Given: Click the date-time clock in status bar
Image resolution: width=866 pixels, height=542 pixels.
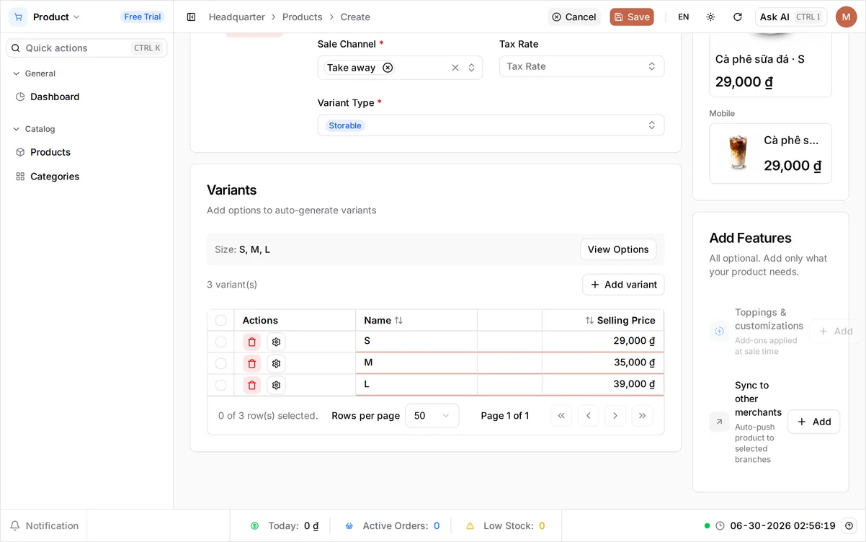Looking at the screenshot, I should pos(776,525).
